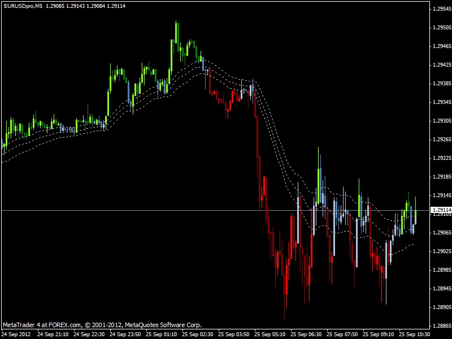This screenshot has height=339, width=452.
Task: Click the horizontal current-price line
Action: (x=215, y=211)
